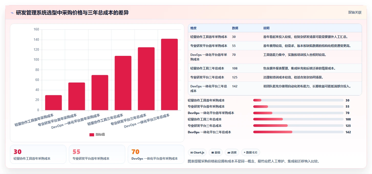Click the progress bar showing 142
The image size is (372, 174).
298,132
